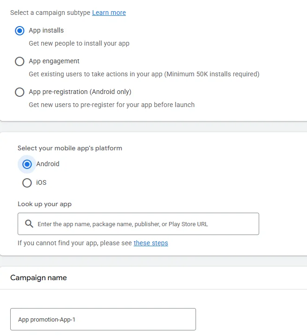Click 'Get new users to pre-register' description
Screen dimensions: 307x336
point(111,105)
